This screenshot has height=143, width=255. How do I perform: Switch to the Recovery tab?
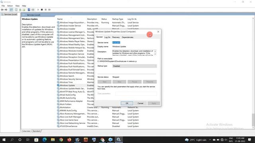tap(116, 37)
